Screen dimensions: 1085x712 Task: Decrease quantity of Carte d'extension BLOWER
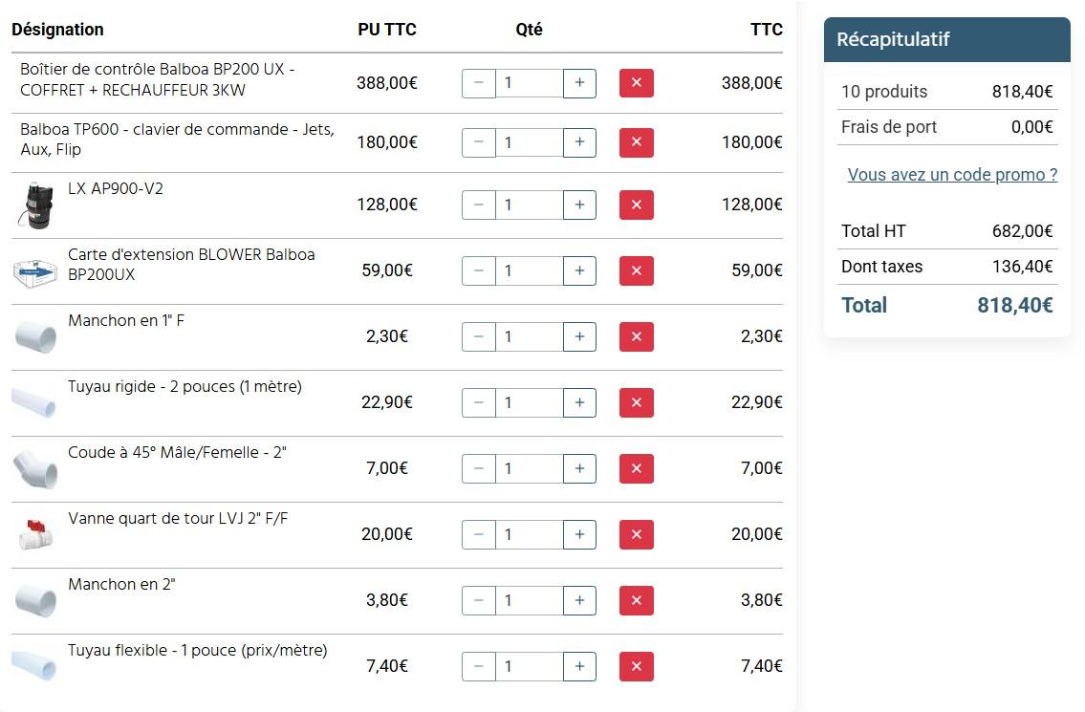pos(478,270)
